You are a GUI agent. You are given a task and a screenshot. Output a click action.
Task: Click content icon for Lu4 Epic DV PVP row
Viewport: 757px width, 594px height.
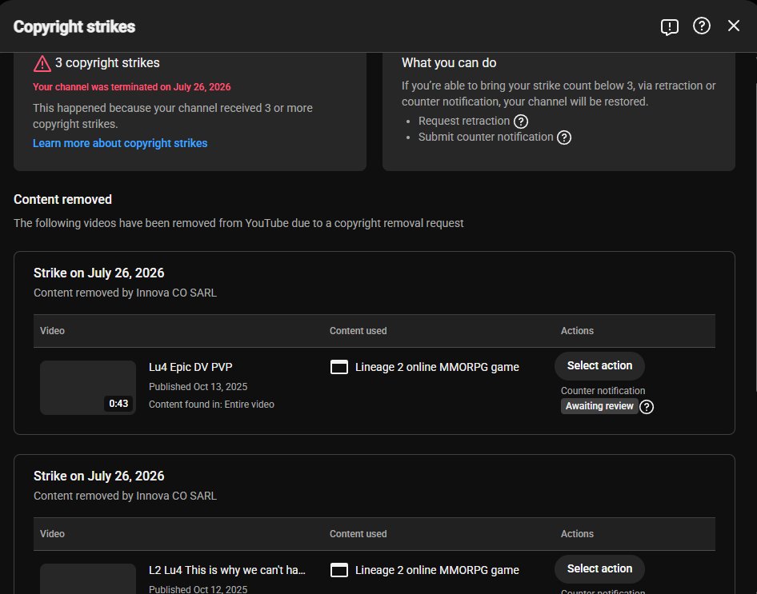[x=339, y=368]
